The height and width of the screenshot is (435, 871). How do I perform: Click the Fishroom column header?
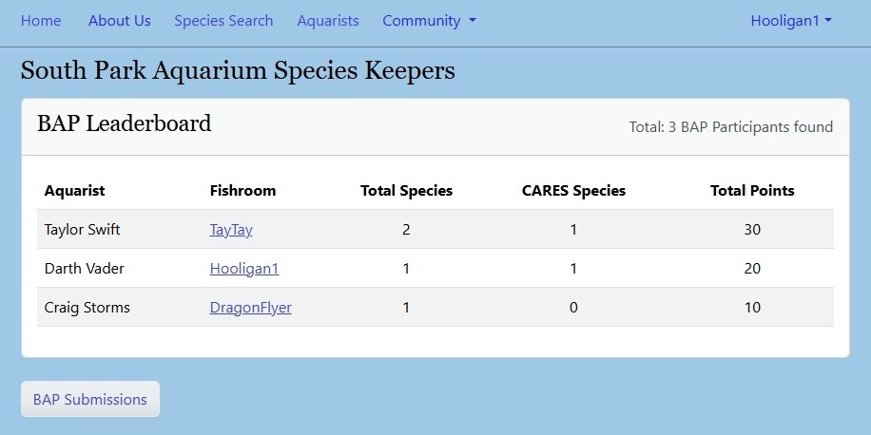pos(242,191)
